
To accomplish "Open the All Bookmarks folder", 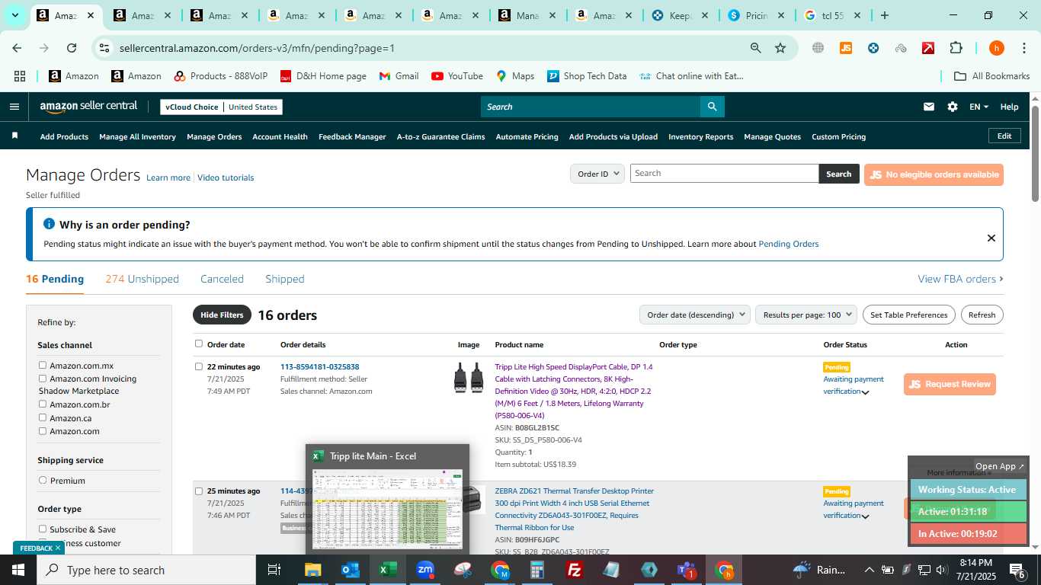I will pos(992,76).
